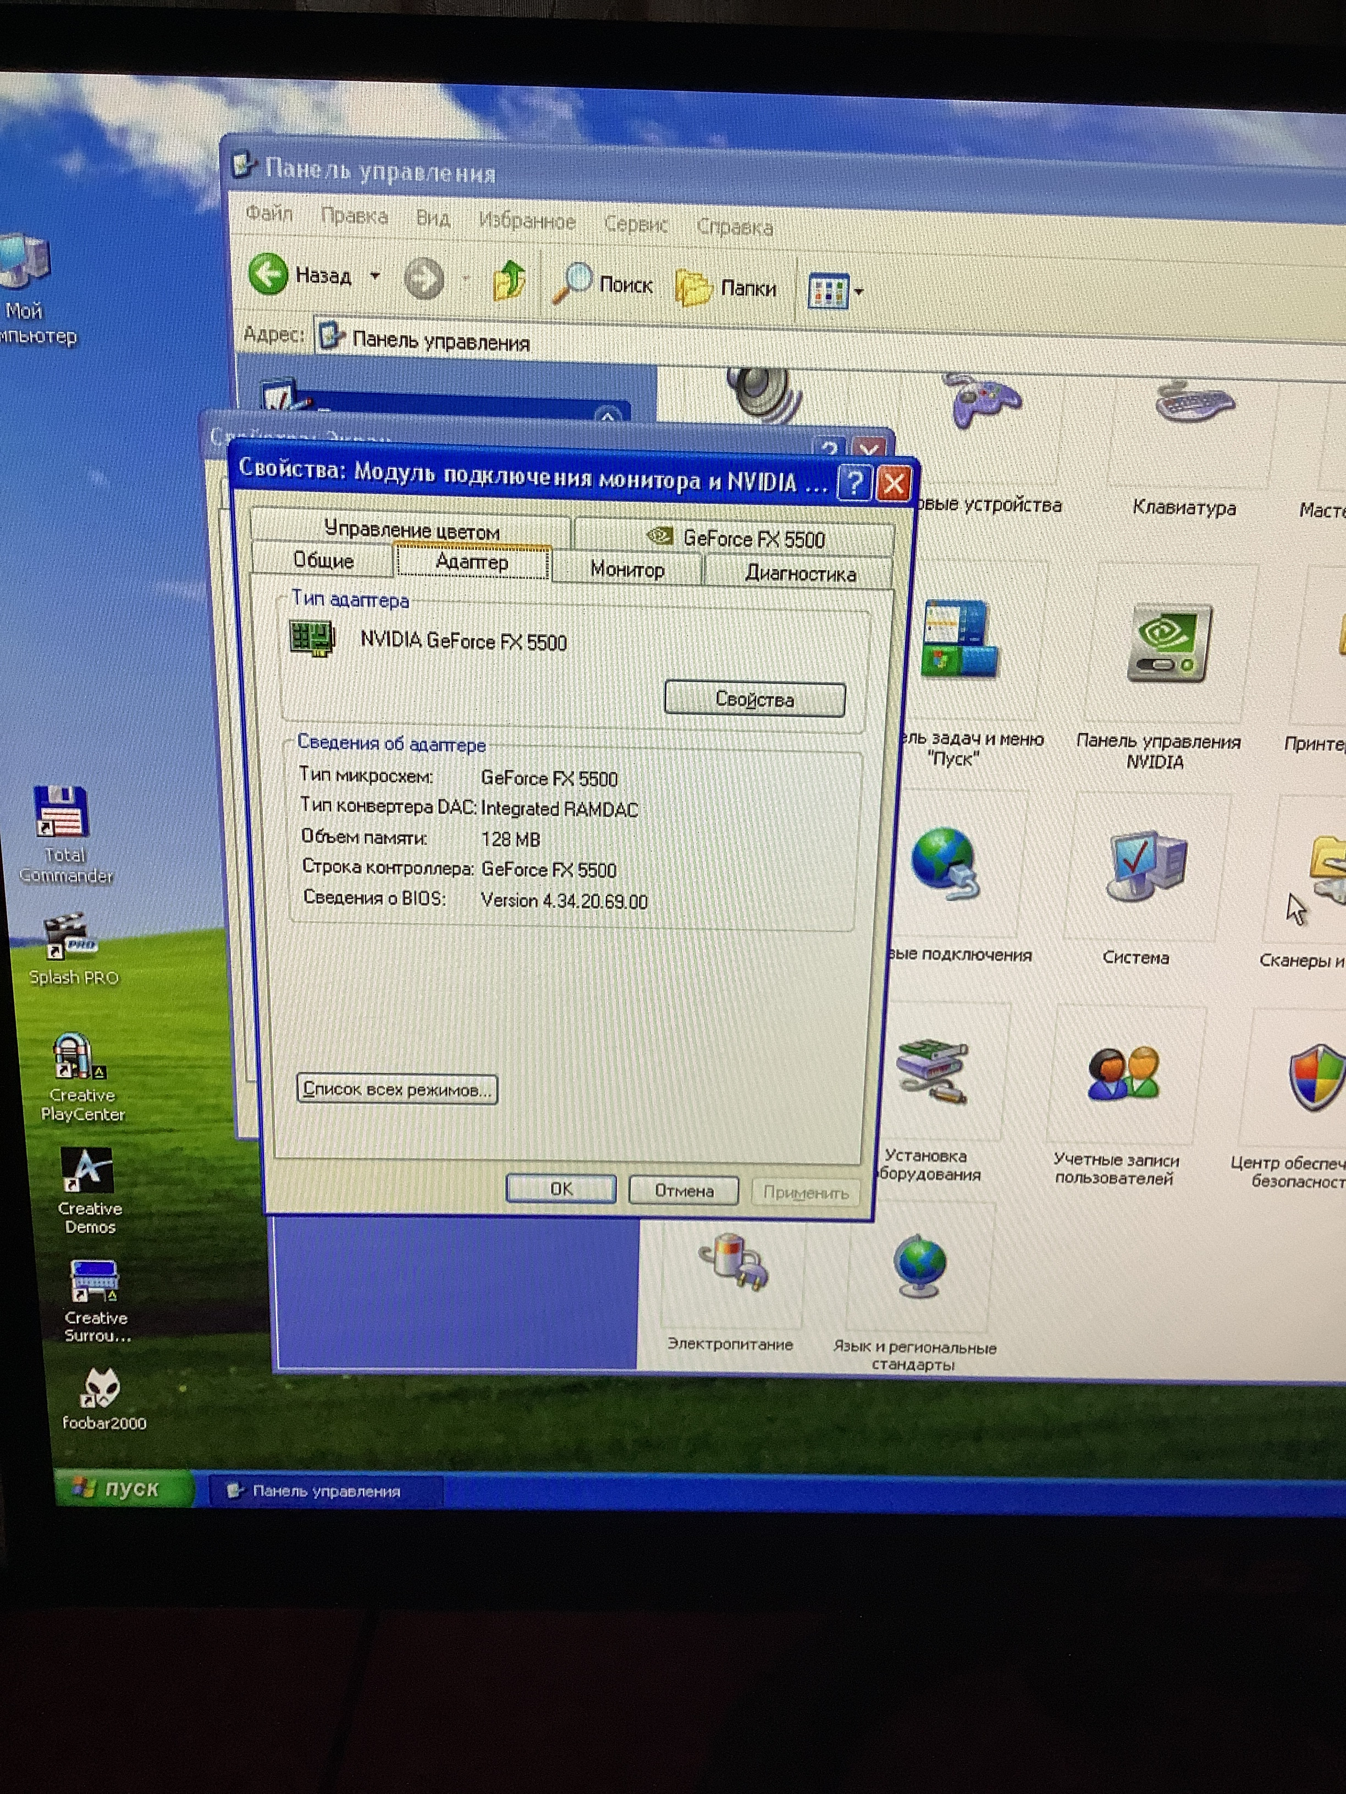The height and width of the screenshot is (1794, 1346).
Task: Switch to the Общие tab
Action: tap(324, 561)
